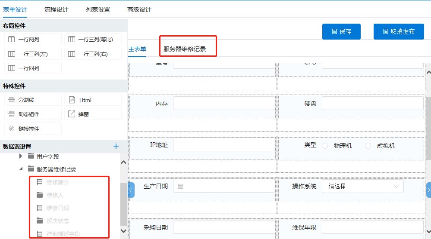Click the 保存 save button

coord(341,31)
